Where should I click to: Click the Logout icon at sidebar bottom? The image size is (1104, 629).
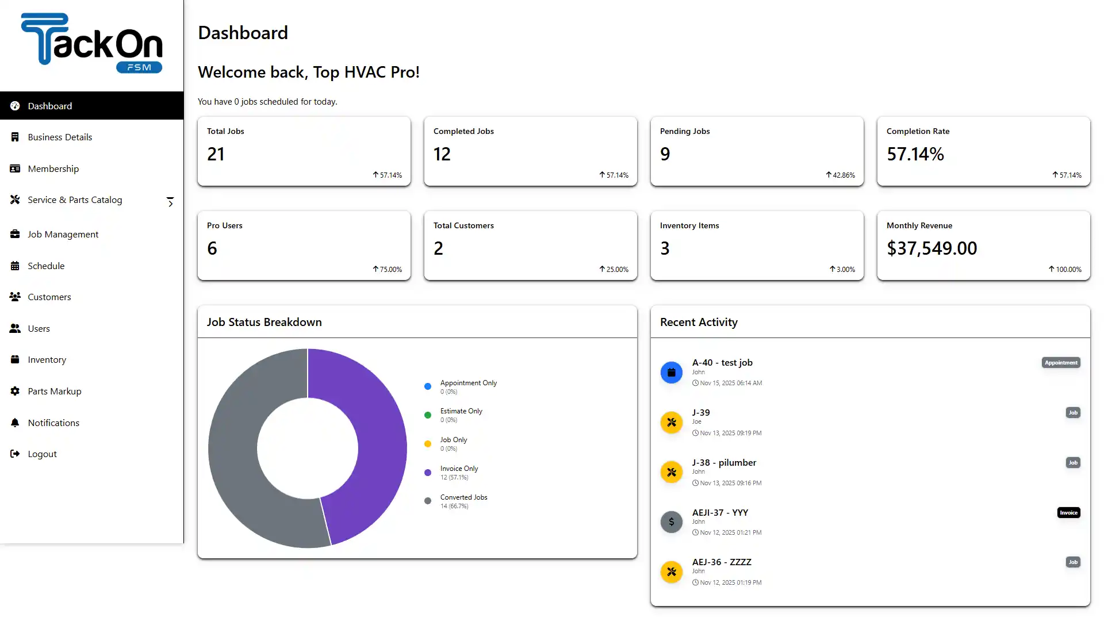point(15,454)
